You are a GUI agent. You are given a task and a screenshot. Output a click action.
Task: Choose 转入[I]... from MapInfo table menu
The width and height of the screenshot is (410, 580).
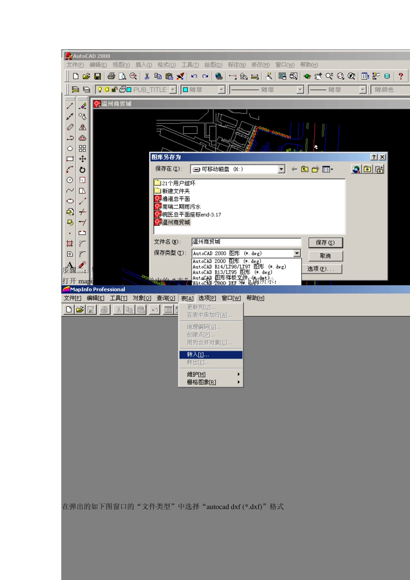(x=211, y=355)
